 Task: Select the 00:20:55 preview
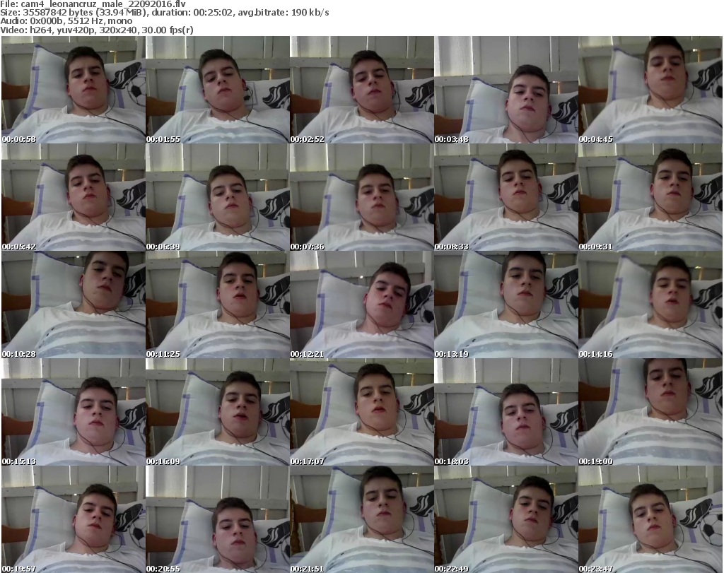click(218, 519)
